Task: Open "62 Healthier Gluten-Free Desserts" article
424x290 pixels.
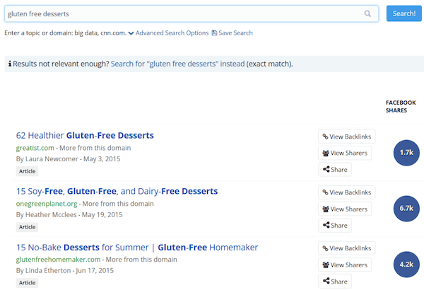Action: click(x=85, y=135)
